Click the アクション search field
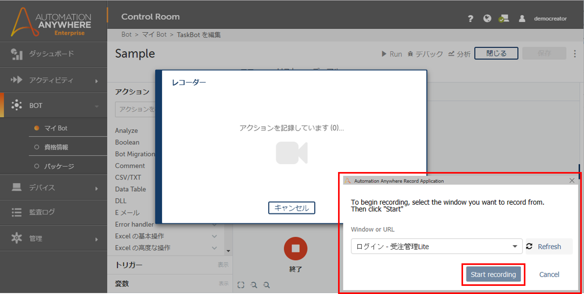 tap(135, 109)
